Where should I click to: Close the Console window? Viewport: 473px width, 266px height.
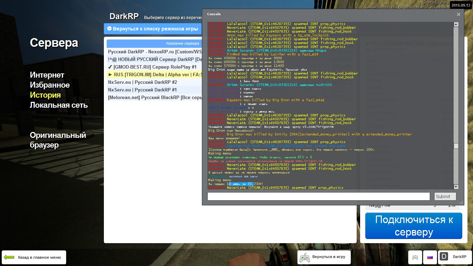tap(458, 14)
